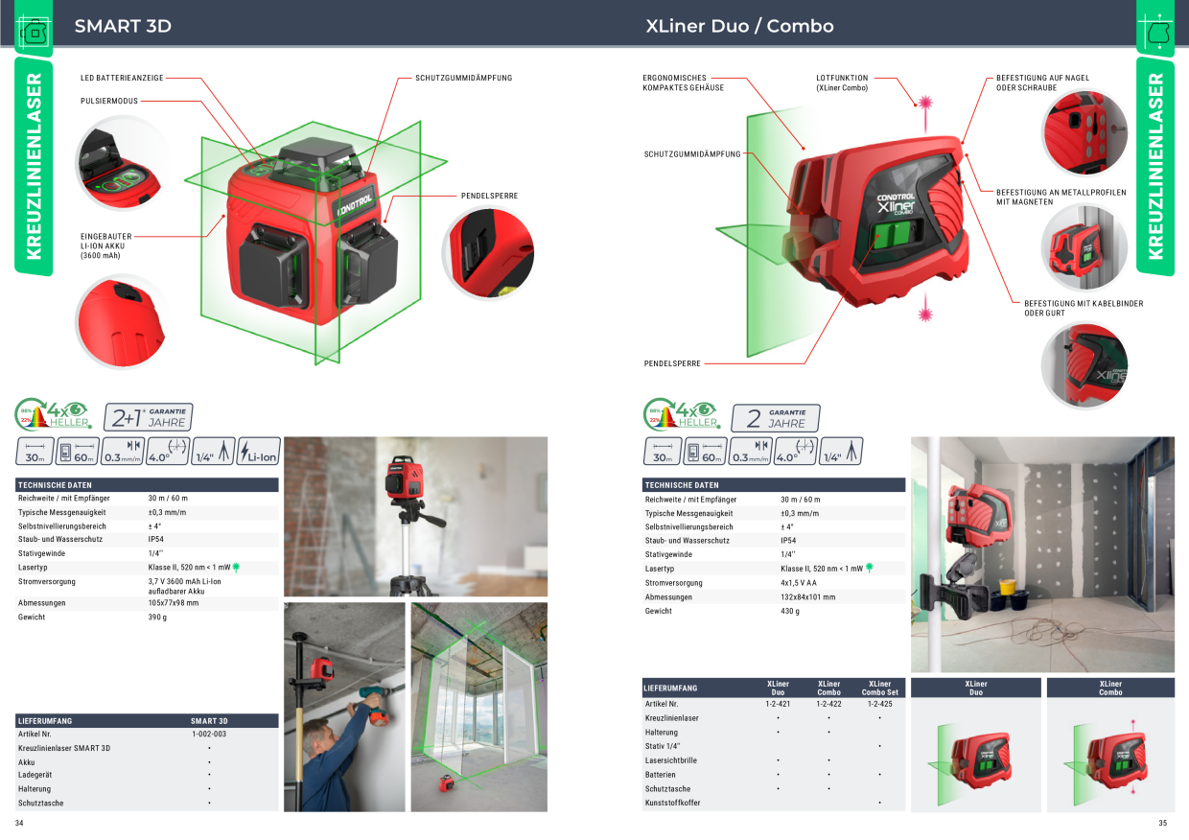1189x840 pixels.
Task: Click the red plumb laser point below the XLiner device
Action: (925, 313)
